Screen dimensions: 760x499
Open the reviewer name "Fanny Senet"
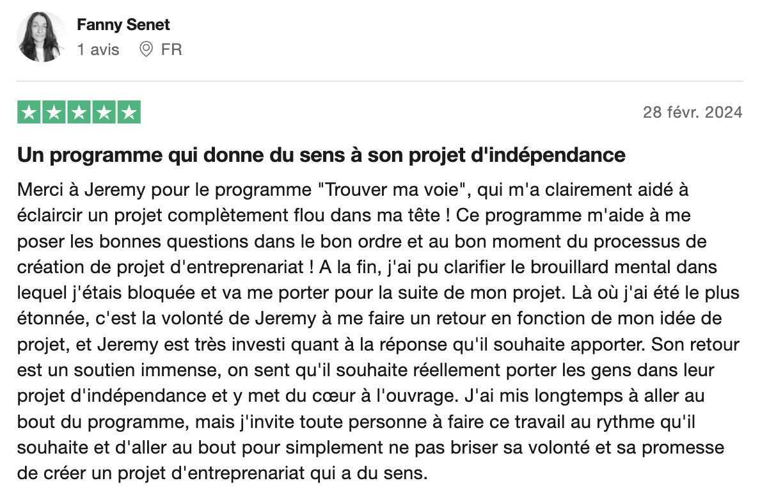pos(123,25)
